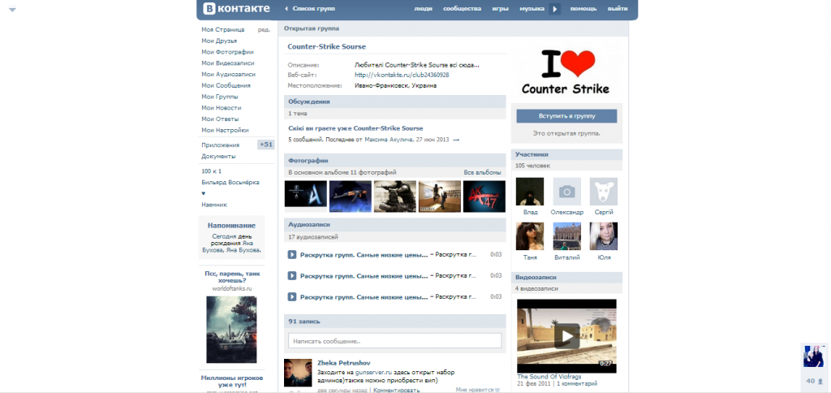The image size is (831, 393).
Task: Open the музыка item in top navigation
Action: pyautogui.click(x=532, y=9)
